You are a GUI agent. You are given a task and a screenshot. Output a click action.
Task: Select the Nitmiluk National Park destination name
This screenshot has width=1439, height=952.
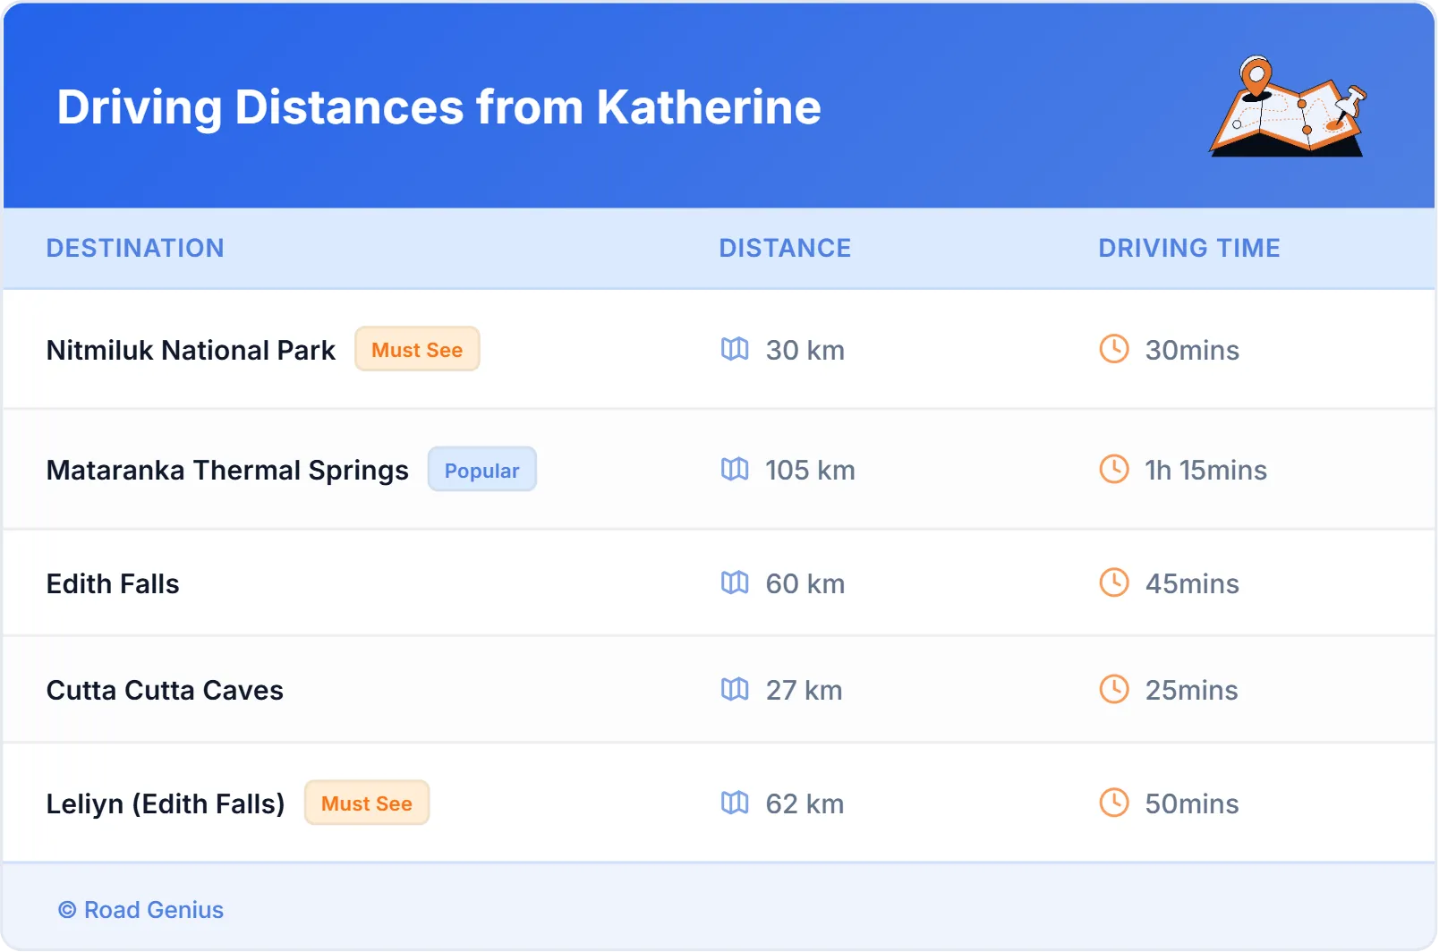tap(191, 350)
